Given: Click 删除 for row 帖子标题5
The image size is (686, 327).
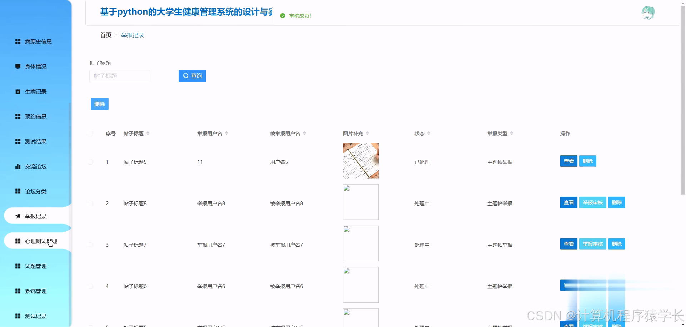Looking at the screenshot, I should [x=588, y=161].
